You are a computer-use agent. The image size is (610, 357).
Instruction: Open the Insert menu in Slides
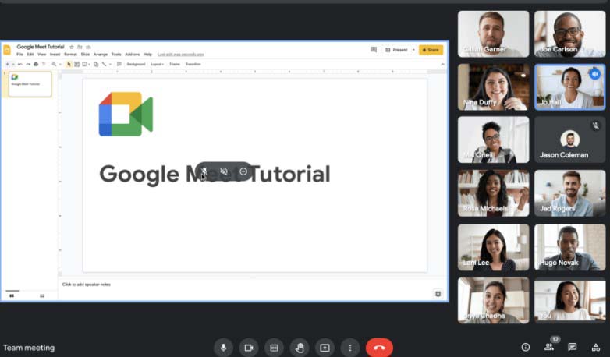click(55, 55)
